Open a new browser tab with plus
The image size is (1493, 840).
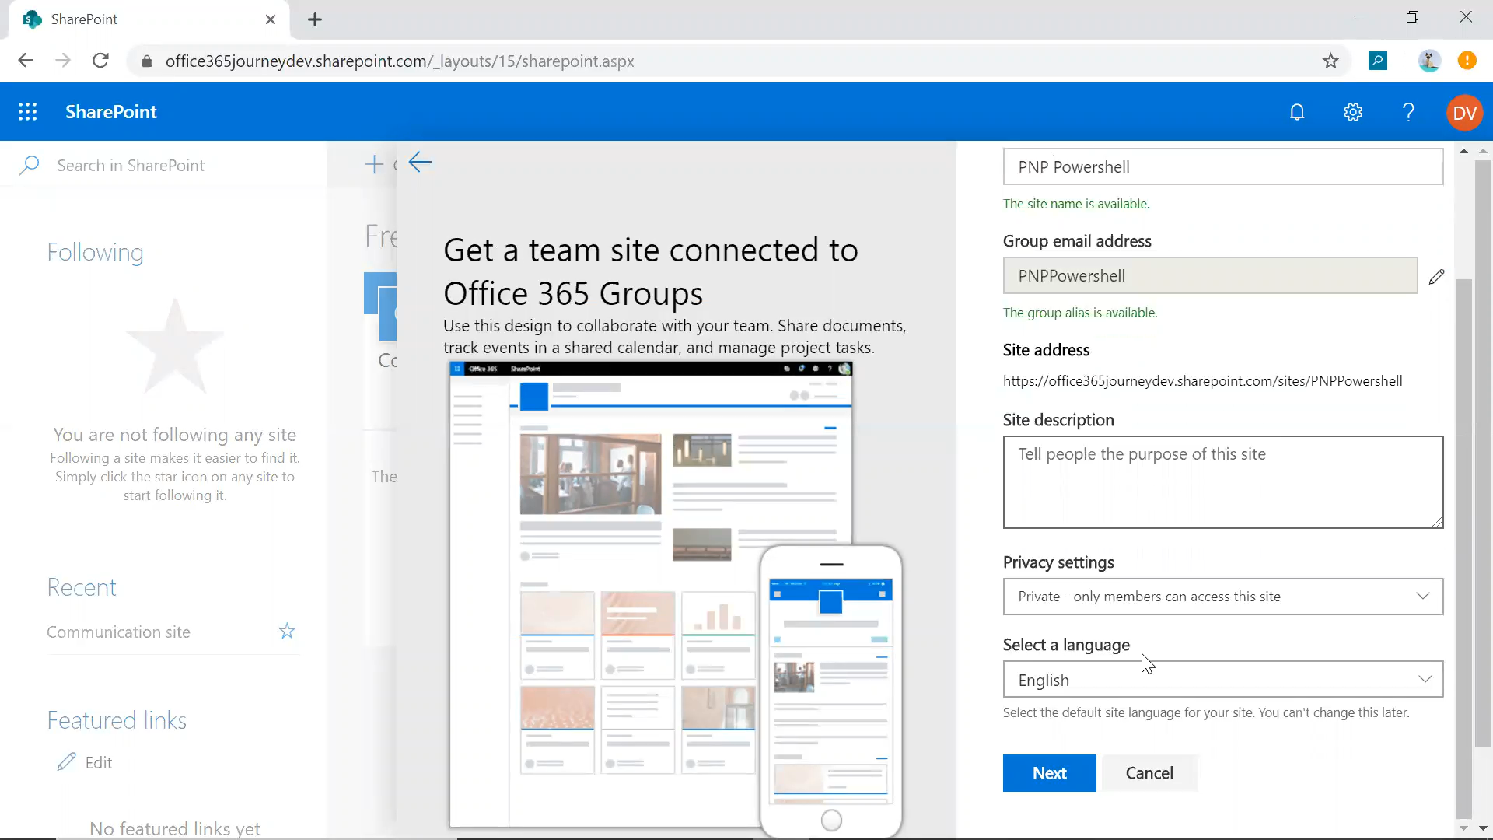(x=315, y=19)
